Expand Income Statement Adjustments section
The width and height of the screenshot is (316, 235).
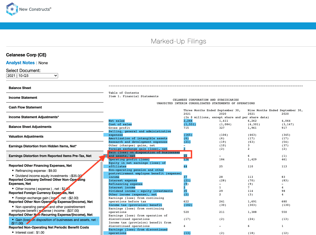pyautogui.click(x=55, y=117)
